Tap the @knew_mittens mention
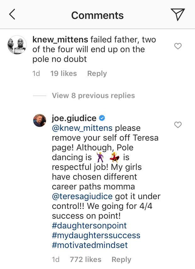195x269 pixels. 82,128
